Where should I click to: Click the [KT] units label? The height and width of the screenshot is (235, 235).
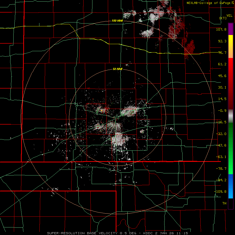[x=223, y=18]
